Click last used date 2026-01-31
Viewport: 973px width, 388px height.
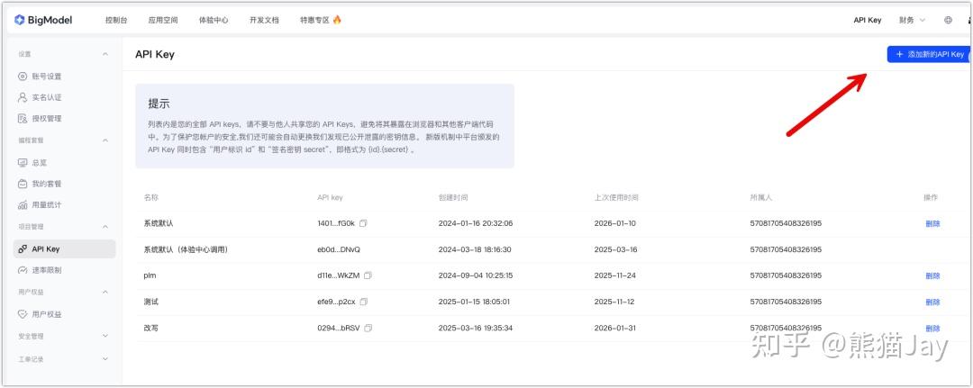(x=615, y=328)
